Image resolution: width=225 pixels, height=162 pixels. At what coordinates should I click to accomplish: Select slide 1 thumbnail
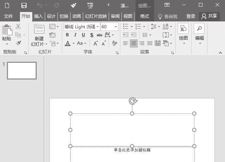tap(22, 70)
